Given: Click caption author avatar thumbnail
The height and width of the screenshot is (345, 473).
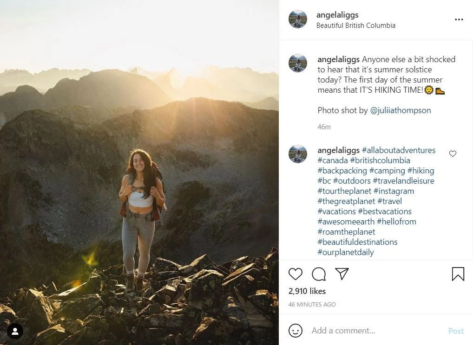Looking at the screenshot, I should click(x=298, y=63).
